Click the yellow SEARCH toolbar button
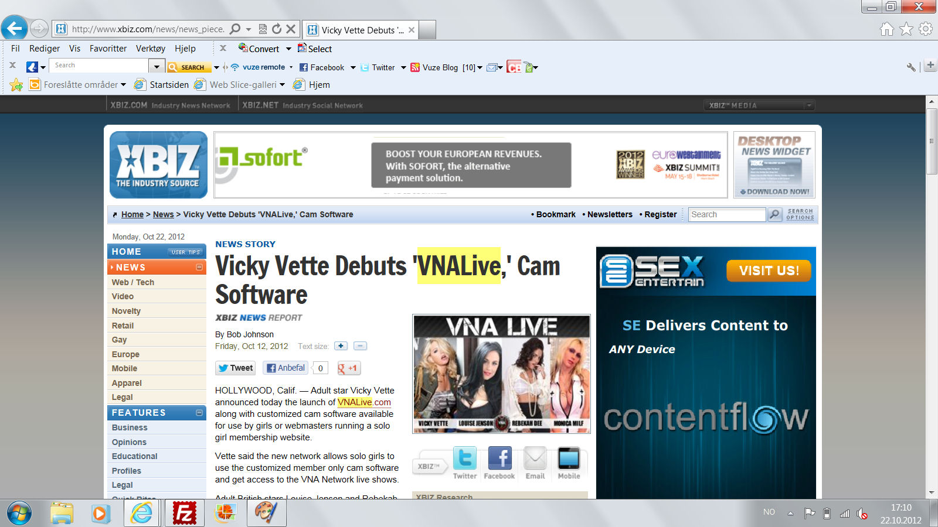This screenshot has height=527, width=938. (x=188, y=67)
